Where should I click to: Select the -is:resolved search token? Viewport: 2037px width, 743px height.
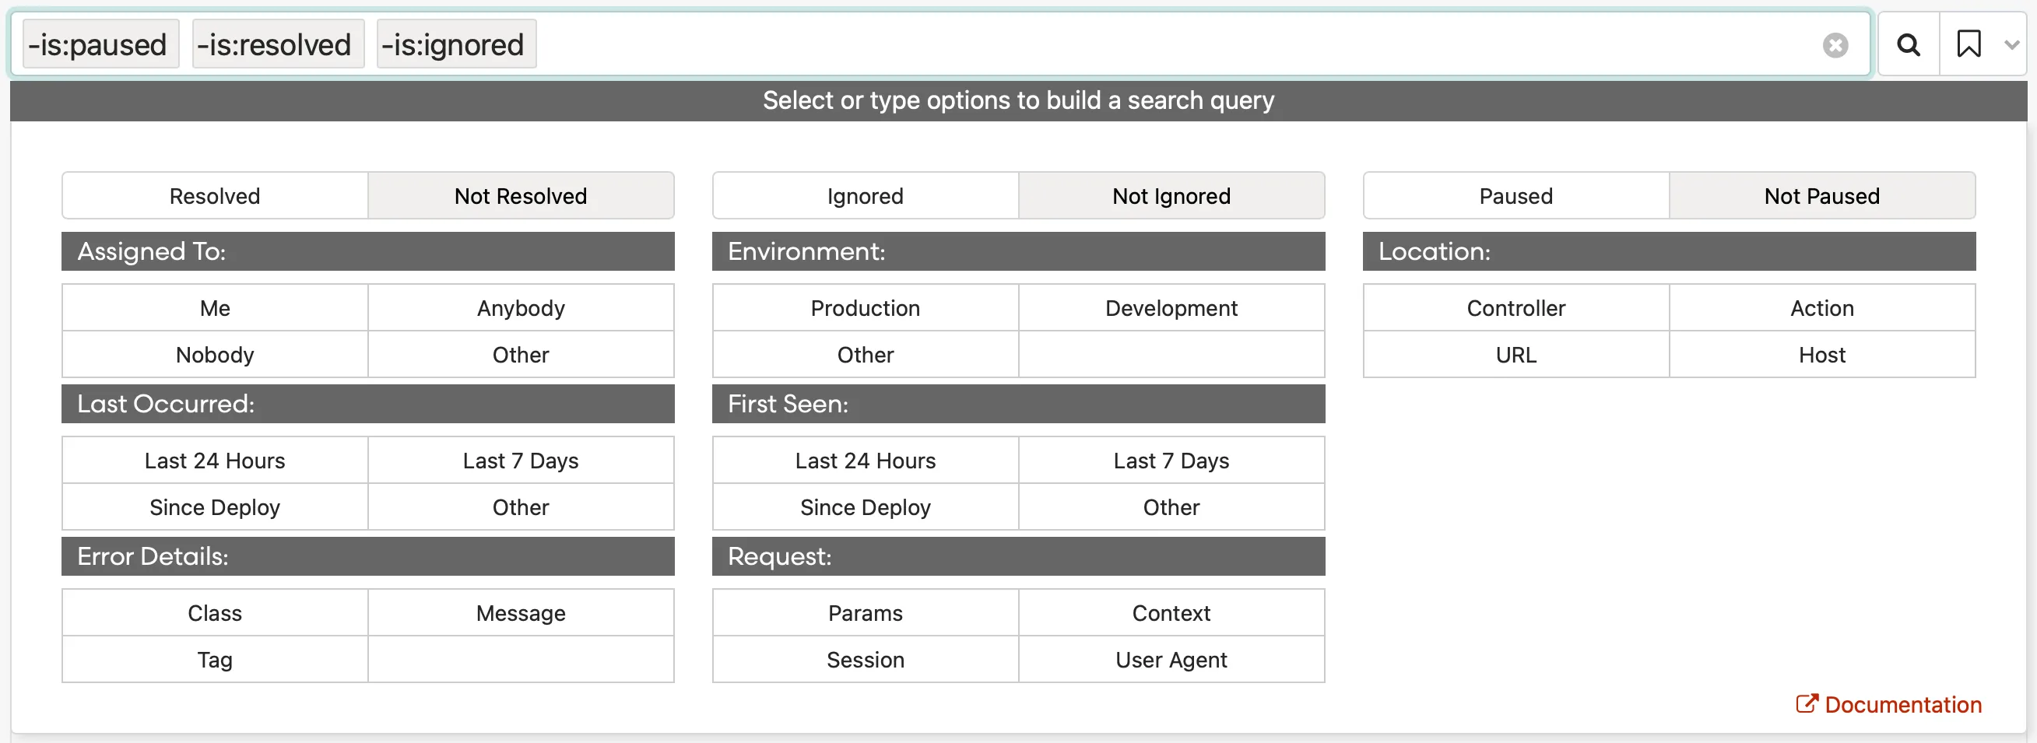click(274, 45)
